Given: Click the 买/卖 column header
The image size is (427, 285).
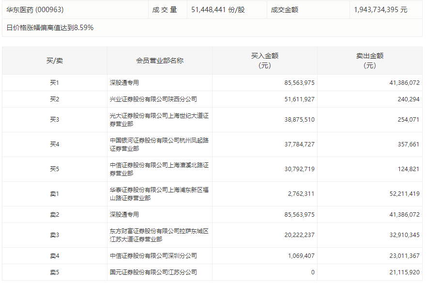Looking at the screenshot, I should tap(54, 61).
